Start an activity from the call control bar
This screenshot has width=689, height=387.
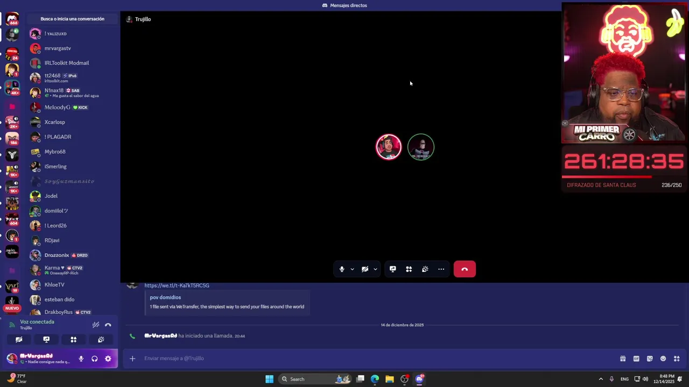409,269
